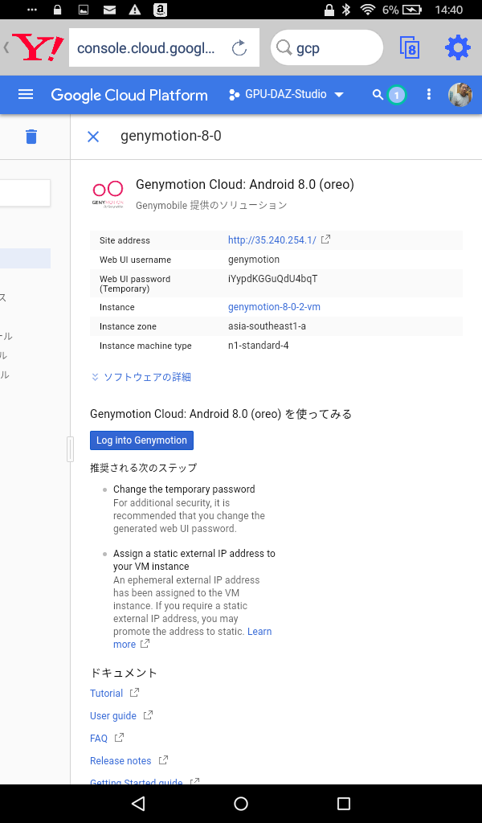Click the external link icon next to Release notes

tap(163, 760)
